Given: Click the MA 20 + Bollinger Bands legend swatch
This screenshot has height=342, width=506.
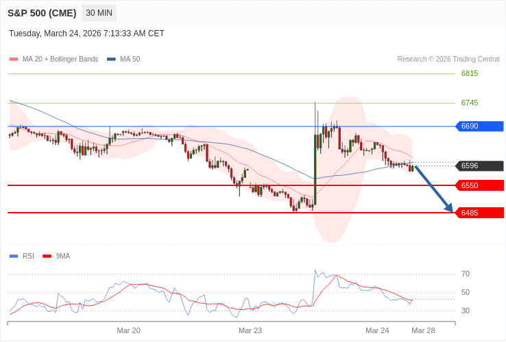Looking at the screenshot, I should pos(14,60).
